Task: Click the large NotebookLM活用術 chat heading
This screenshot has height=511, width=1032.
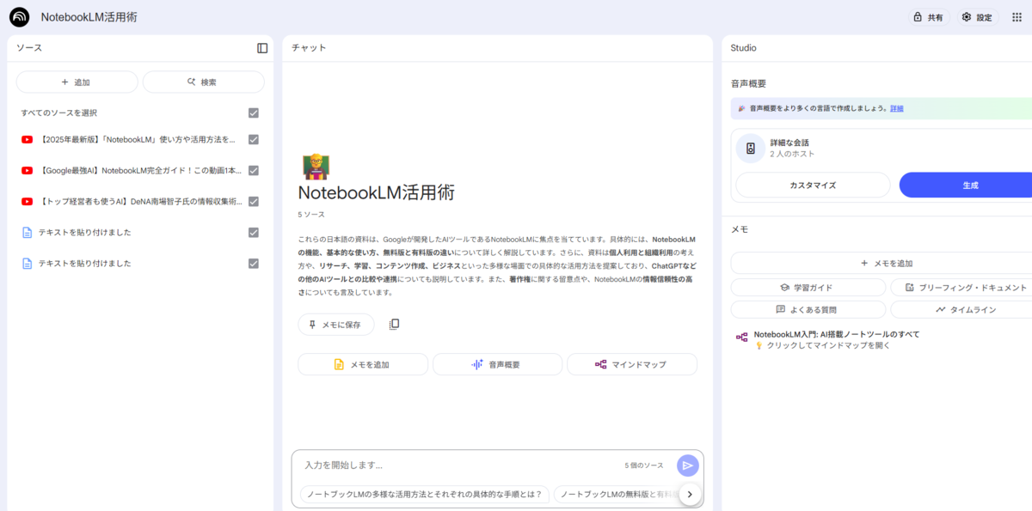Action: tap(377, 192)
